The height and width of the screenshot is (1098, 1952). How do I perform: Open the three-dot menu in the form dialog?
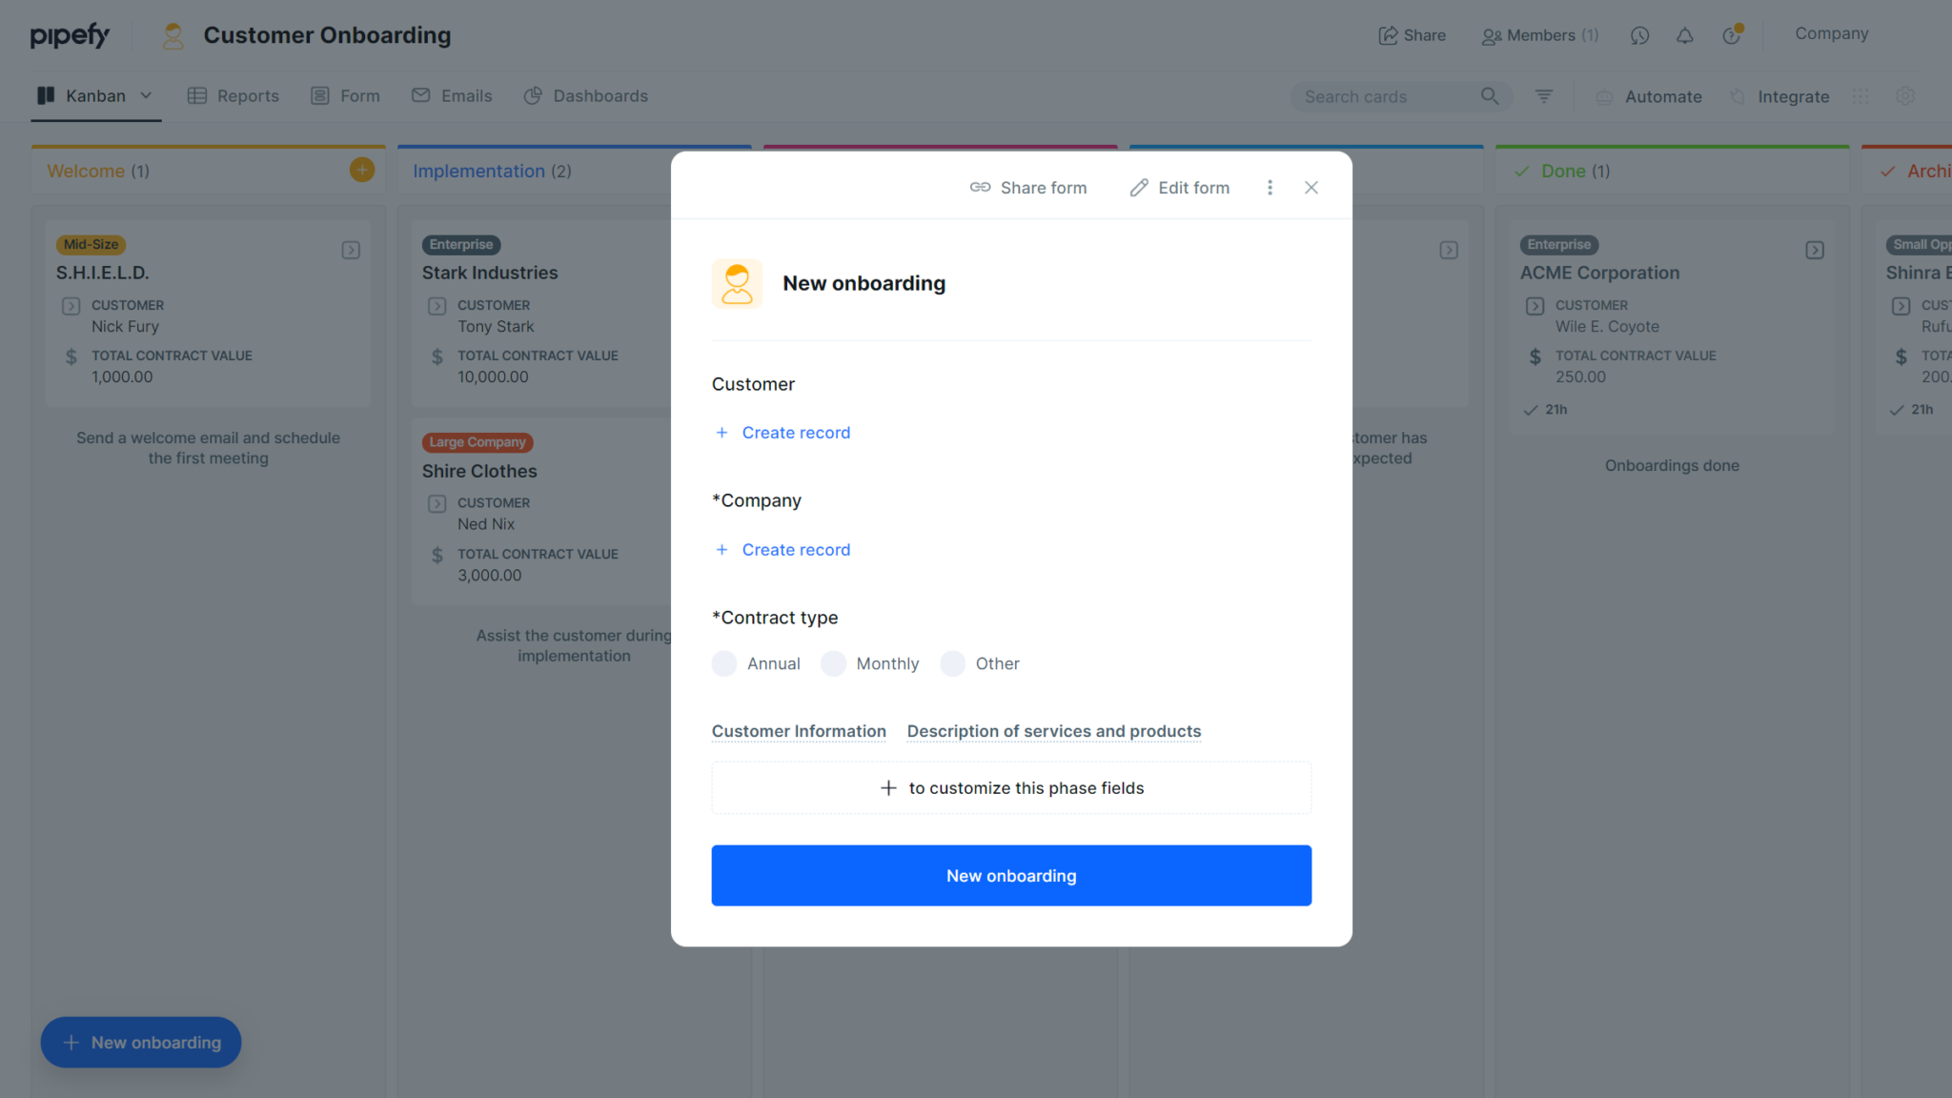1270,187
